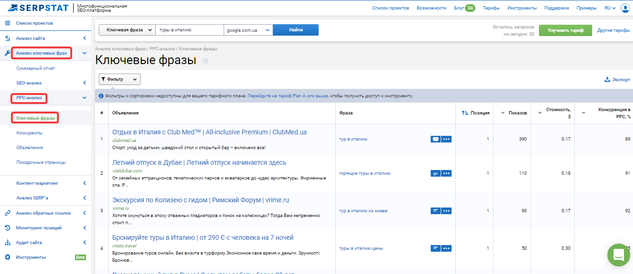Click the Мониторинг позиций clock icon

click(7, 228)
